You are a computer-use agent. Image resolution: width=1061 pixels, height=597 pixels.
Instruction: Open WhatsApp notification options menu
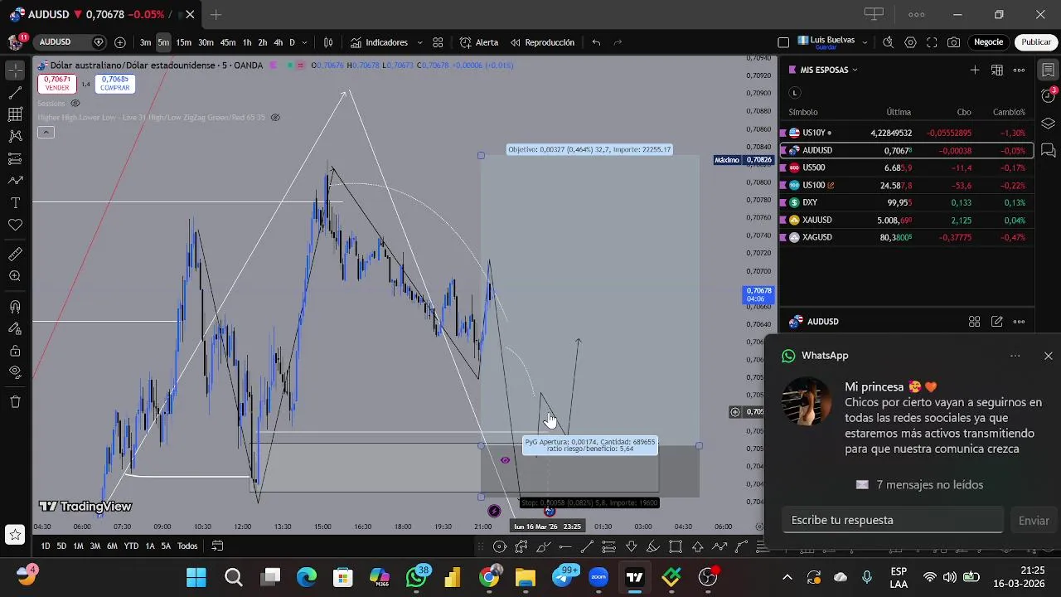tap(1015, 356)
